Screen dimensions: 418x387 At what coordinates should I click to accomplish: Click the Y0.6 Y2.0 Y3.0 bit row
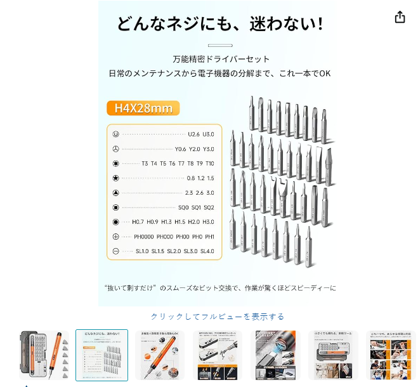point(164,149)
